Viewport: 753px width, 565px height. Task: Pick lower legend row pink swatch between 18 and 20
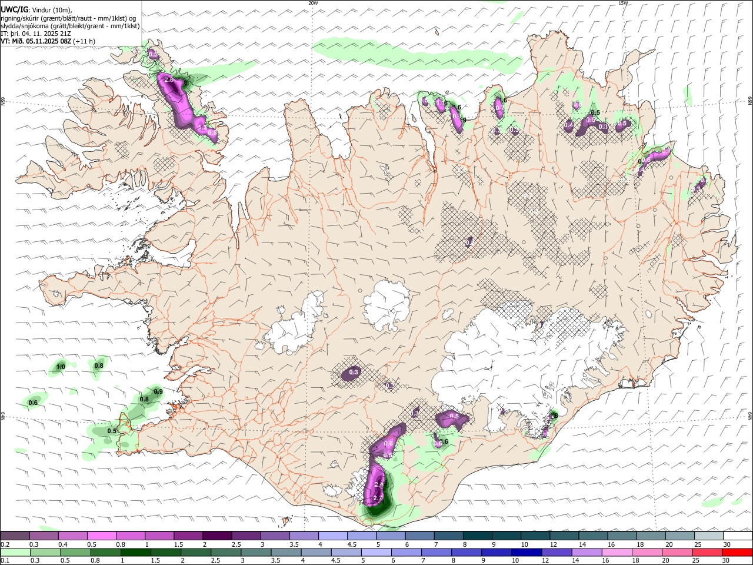(x=648, y=552)
